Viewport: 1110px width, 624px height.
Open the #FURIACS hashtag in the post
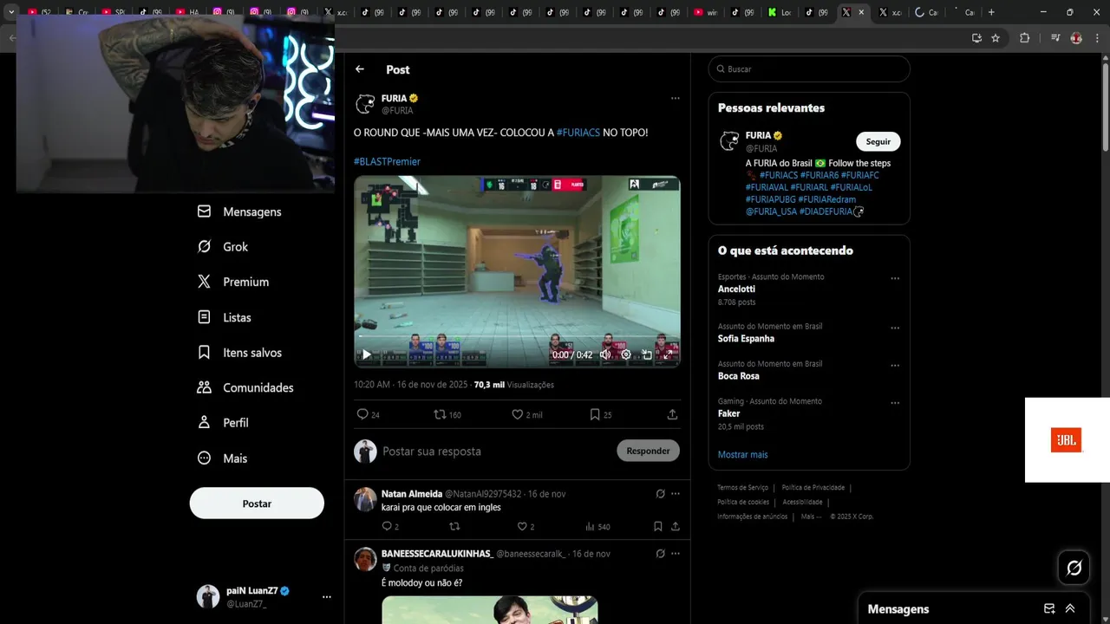[578, 133]
